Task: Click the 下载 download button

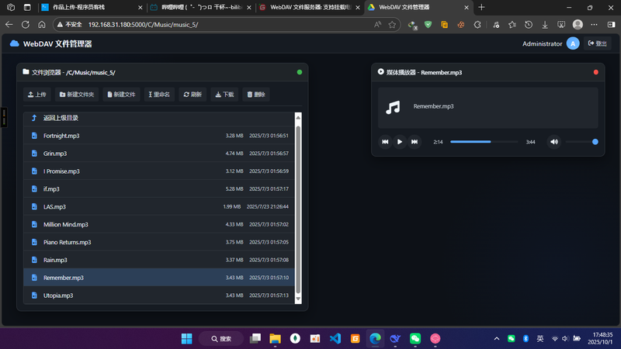Action: click(224, 95)
